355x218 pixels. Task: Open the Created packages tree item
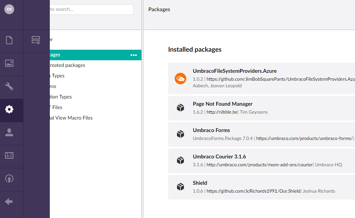click(x=68, y=65)
